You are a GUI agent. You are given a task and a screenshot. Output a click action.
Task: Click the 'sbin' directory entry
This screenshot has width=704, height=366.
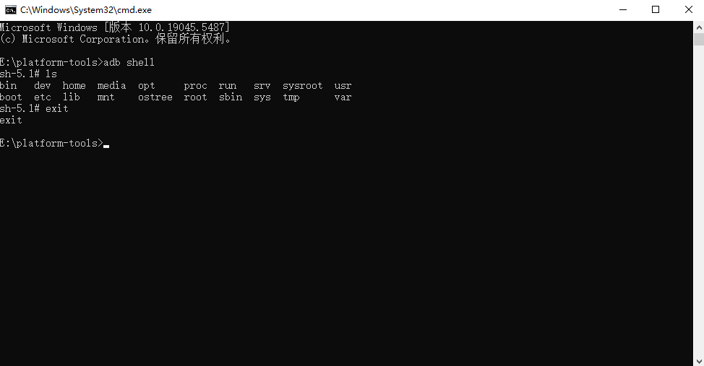[231, 97]
